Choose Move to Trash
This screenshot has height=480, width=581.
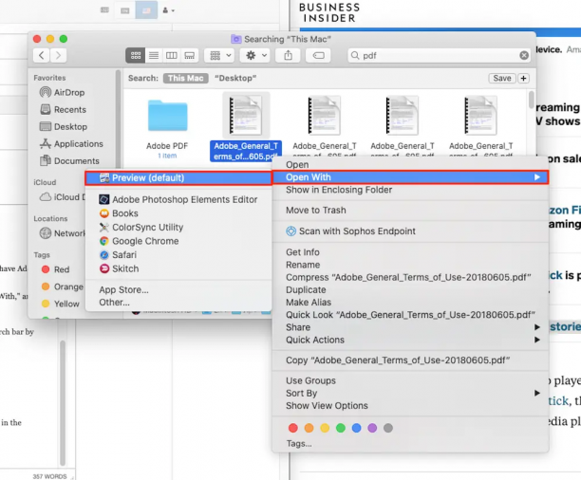coord(410,210)
